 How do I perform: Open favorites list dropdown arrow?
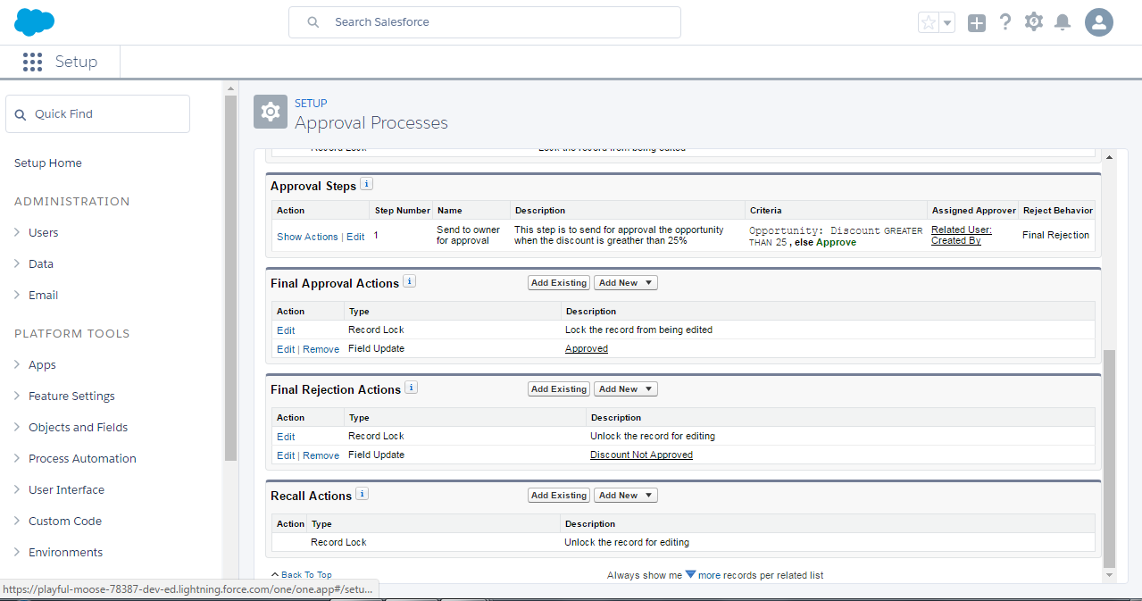click(x=947, y=23)
